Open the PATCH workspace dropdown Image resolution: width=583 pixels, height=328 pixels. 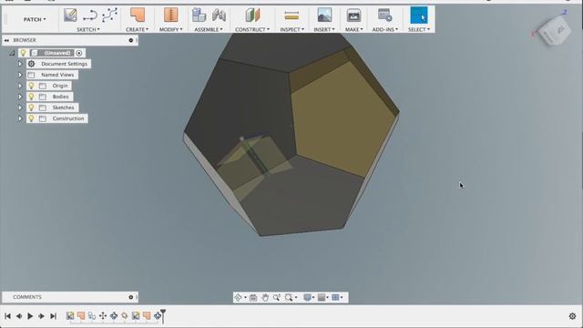pos(35,19)
